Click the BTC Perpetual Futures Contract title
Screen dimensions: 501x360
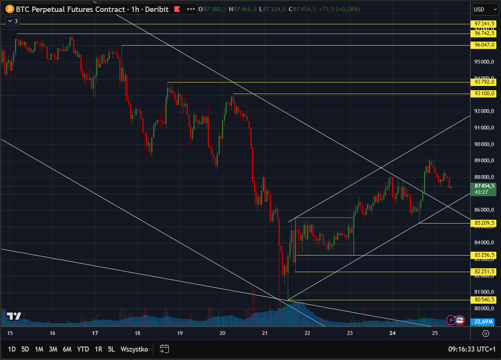(71, 9)
